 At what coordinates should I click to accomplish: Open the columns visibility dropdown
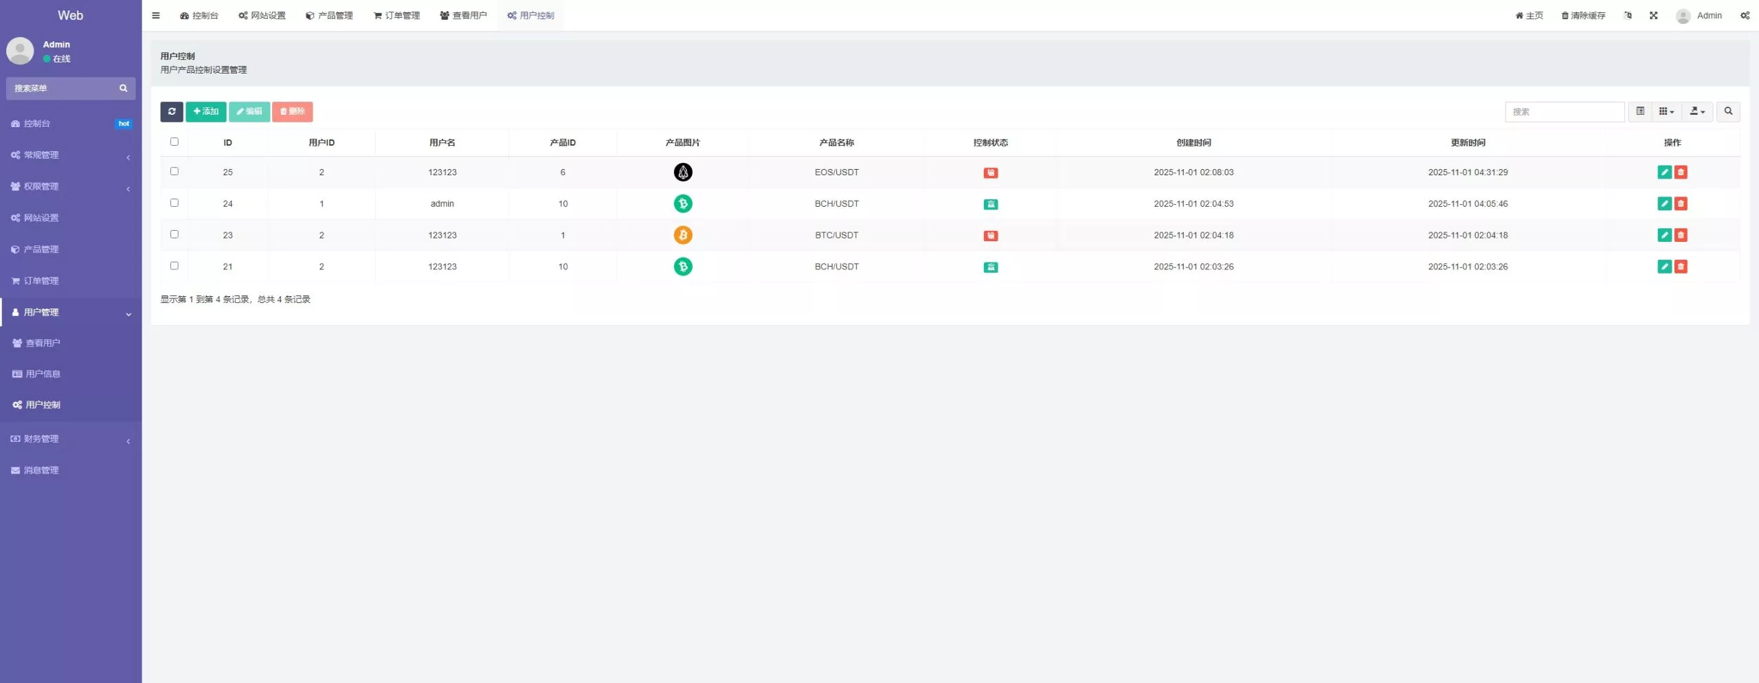pos(1666,111)
